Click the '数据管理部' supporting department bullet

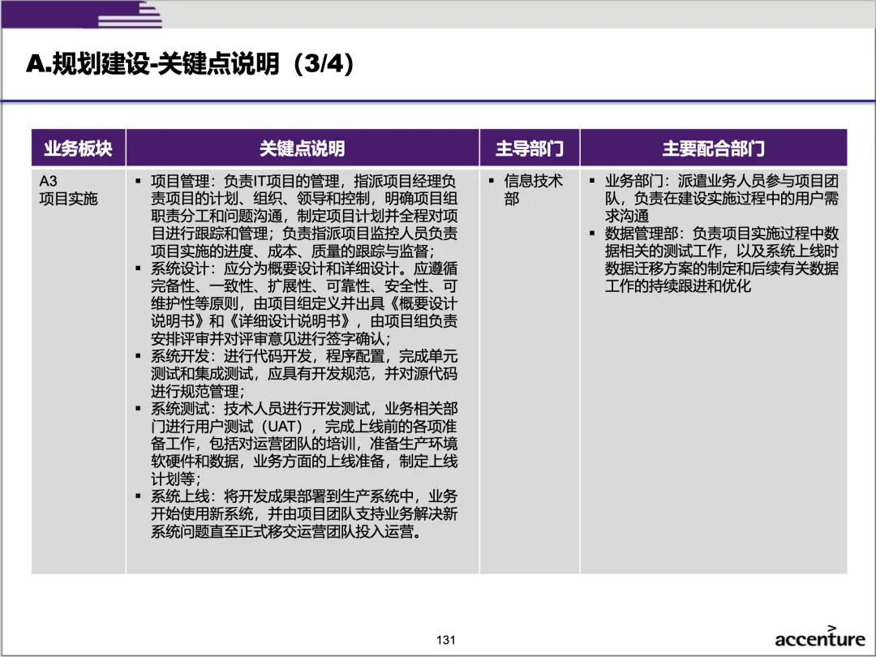coord(715,260)
